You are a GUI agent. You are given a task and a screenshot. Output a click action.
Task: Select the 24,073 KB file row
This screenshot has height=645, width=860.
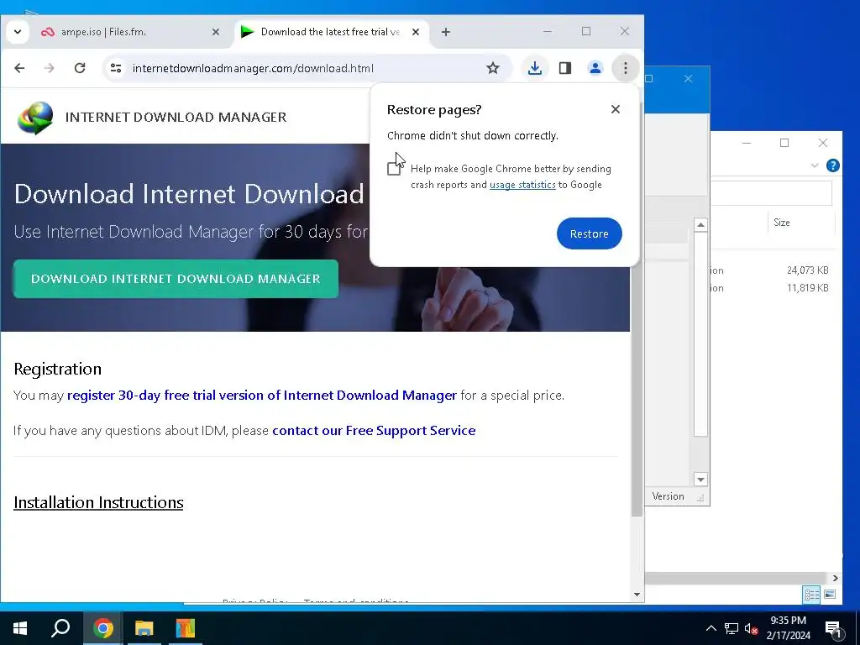click(x=773, y=270)
